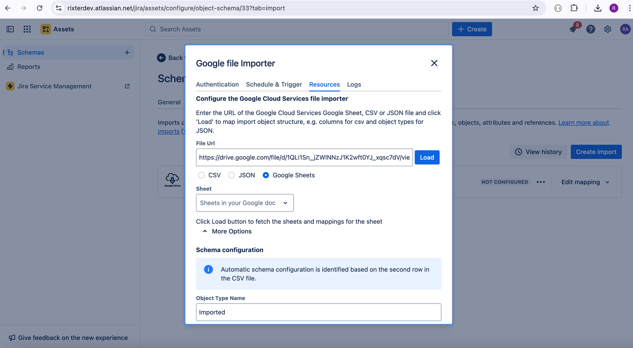Click View history button

click(x=538, y=152)
